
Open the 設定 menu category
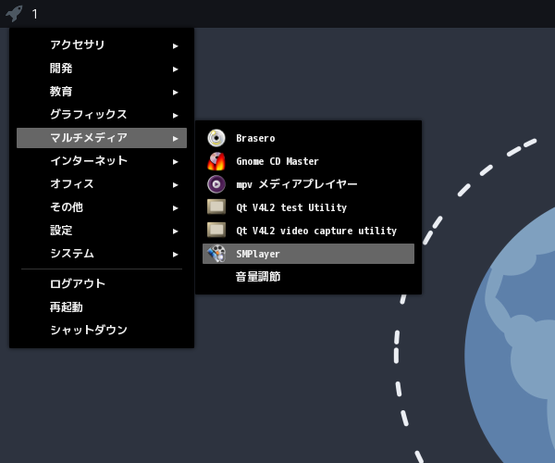pyautogui.click(x=102, y=231)
